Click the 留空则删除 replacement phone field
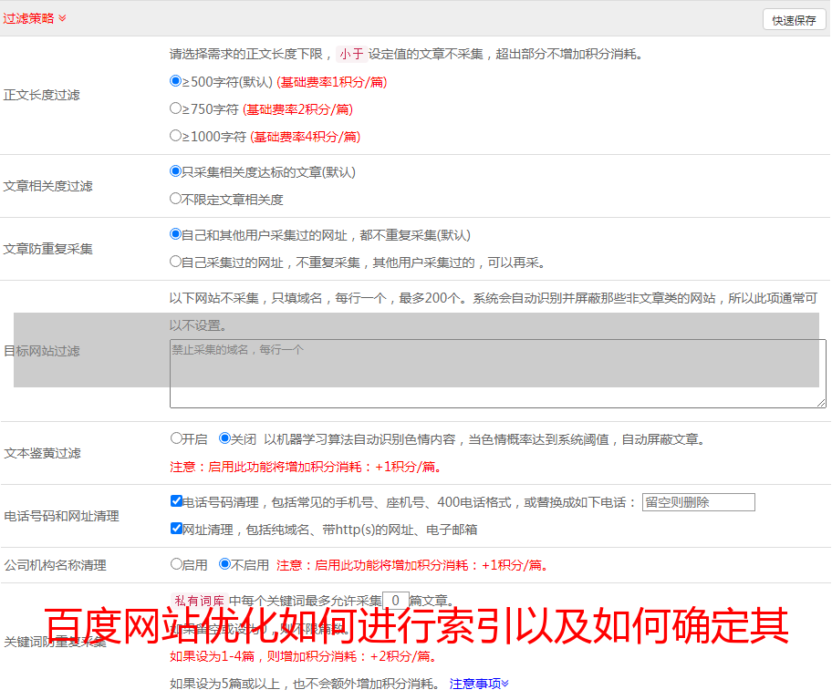Image resolution: width=832 pixels, height=700 pixels. pos(698,502)
